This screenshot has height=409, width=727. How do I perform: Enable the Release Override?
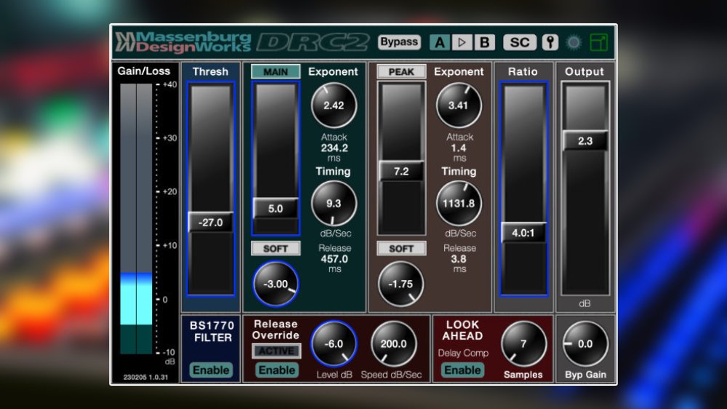tap(277, 370)
